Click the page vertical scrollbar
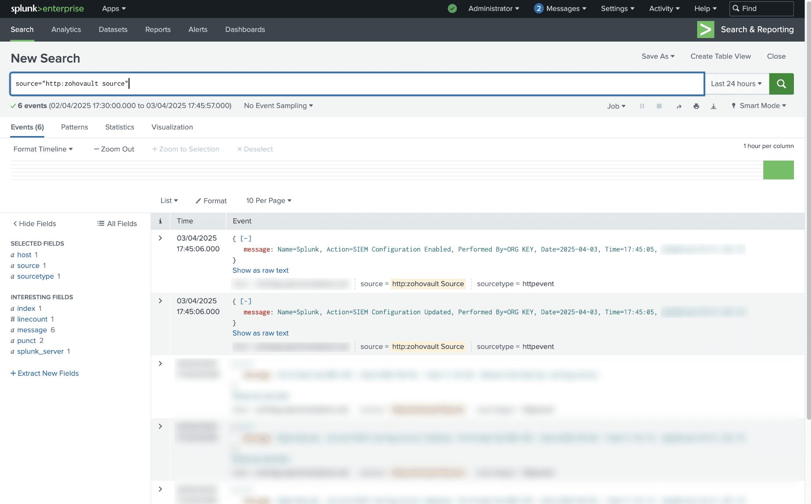This screenshot has width=811, height=504. [x=808, y=210]
